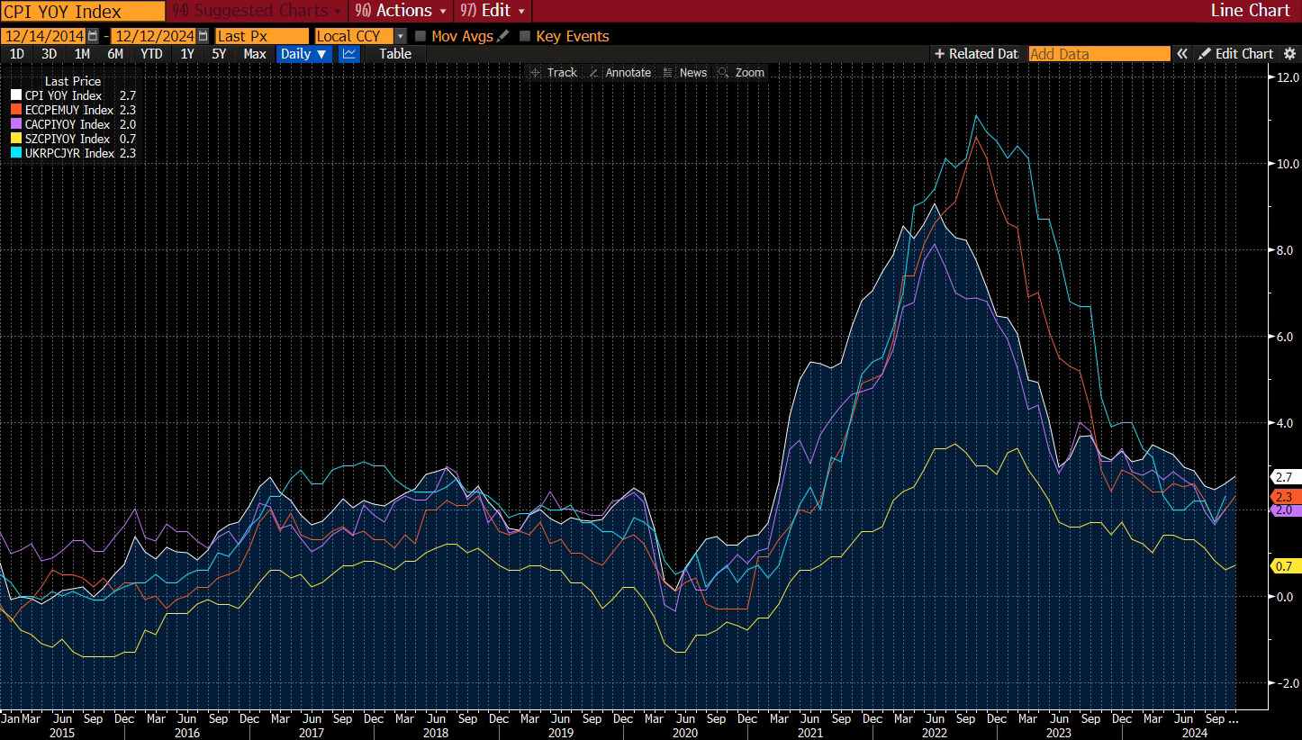Click the start date field 12/14/2014

click(43, 36)
